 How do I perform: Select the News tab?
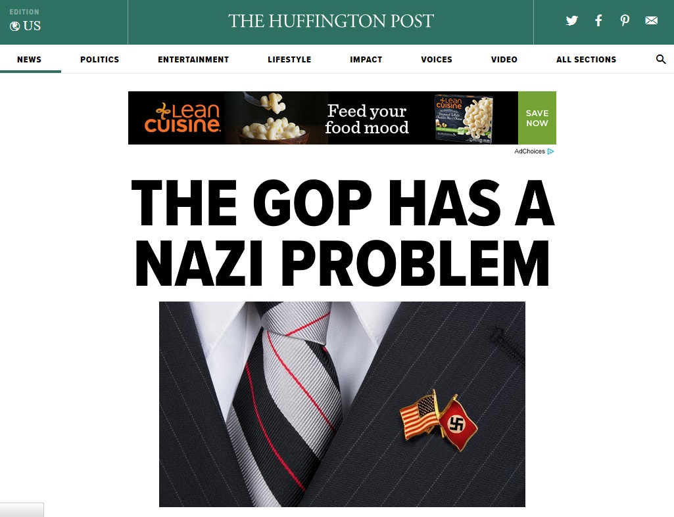[x=29, y=59]
